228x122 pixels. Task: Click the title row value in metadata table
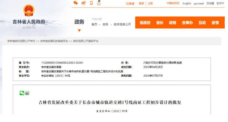(82, 71)
